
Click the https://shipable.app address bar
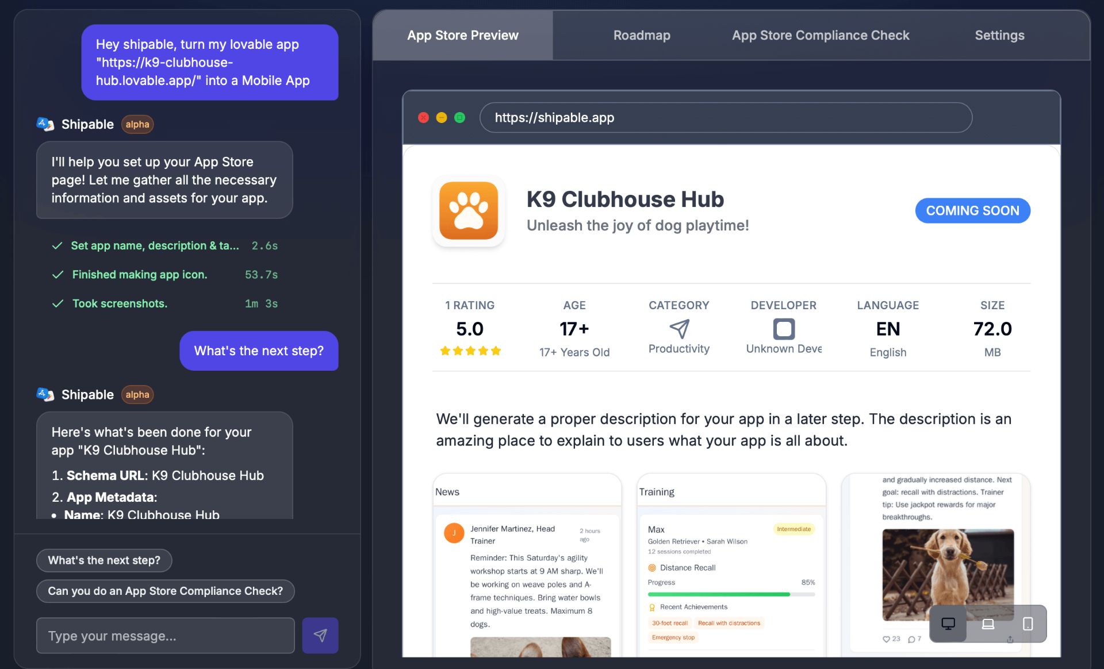pyautogui.click(x=726, y=118)
